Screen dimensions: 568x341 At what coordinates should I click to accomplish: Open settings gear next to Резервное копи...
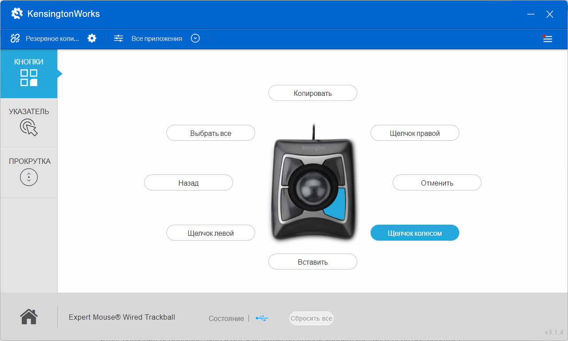click(x=92, y=38)
